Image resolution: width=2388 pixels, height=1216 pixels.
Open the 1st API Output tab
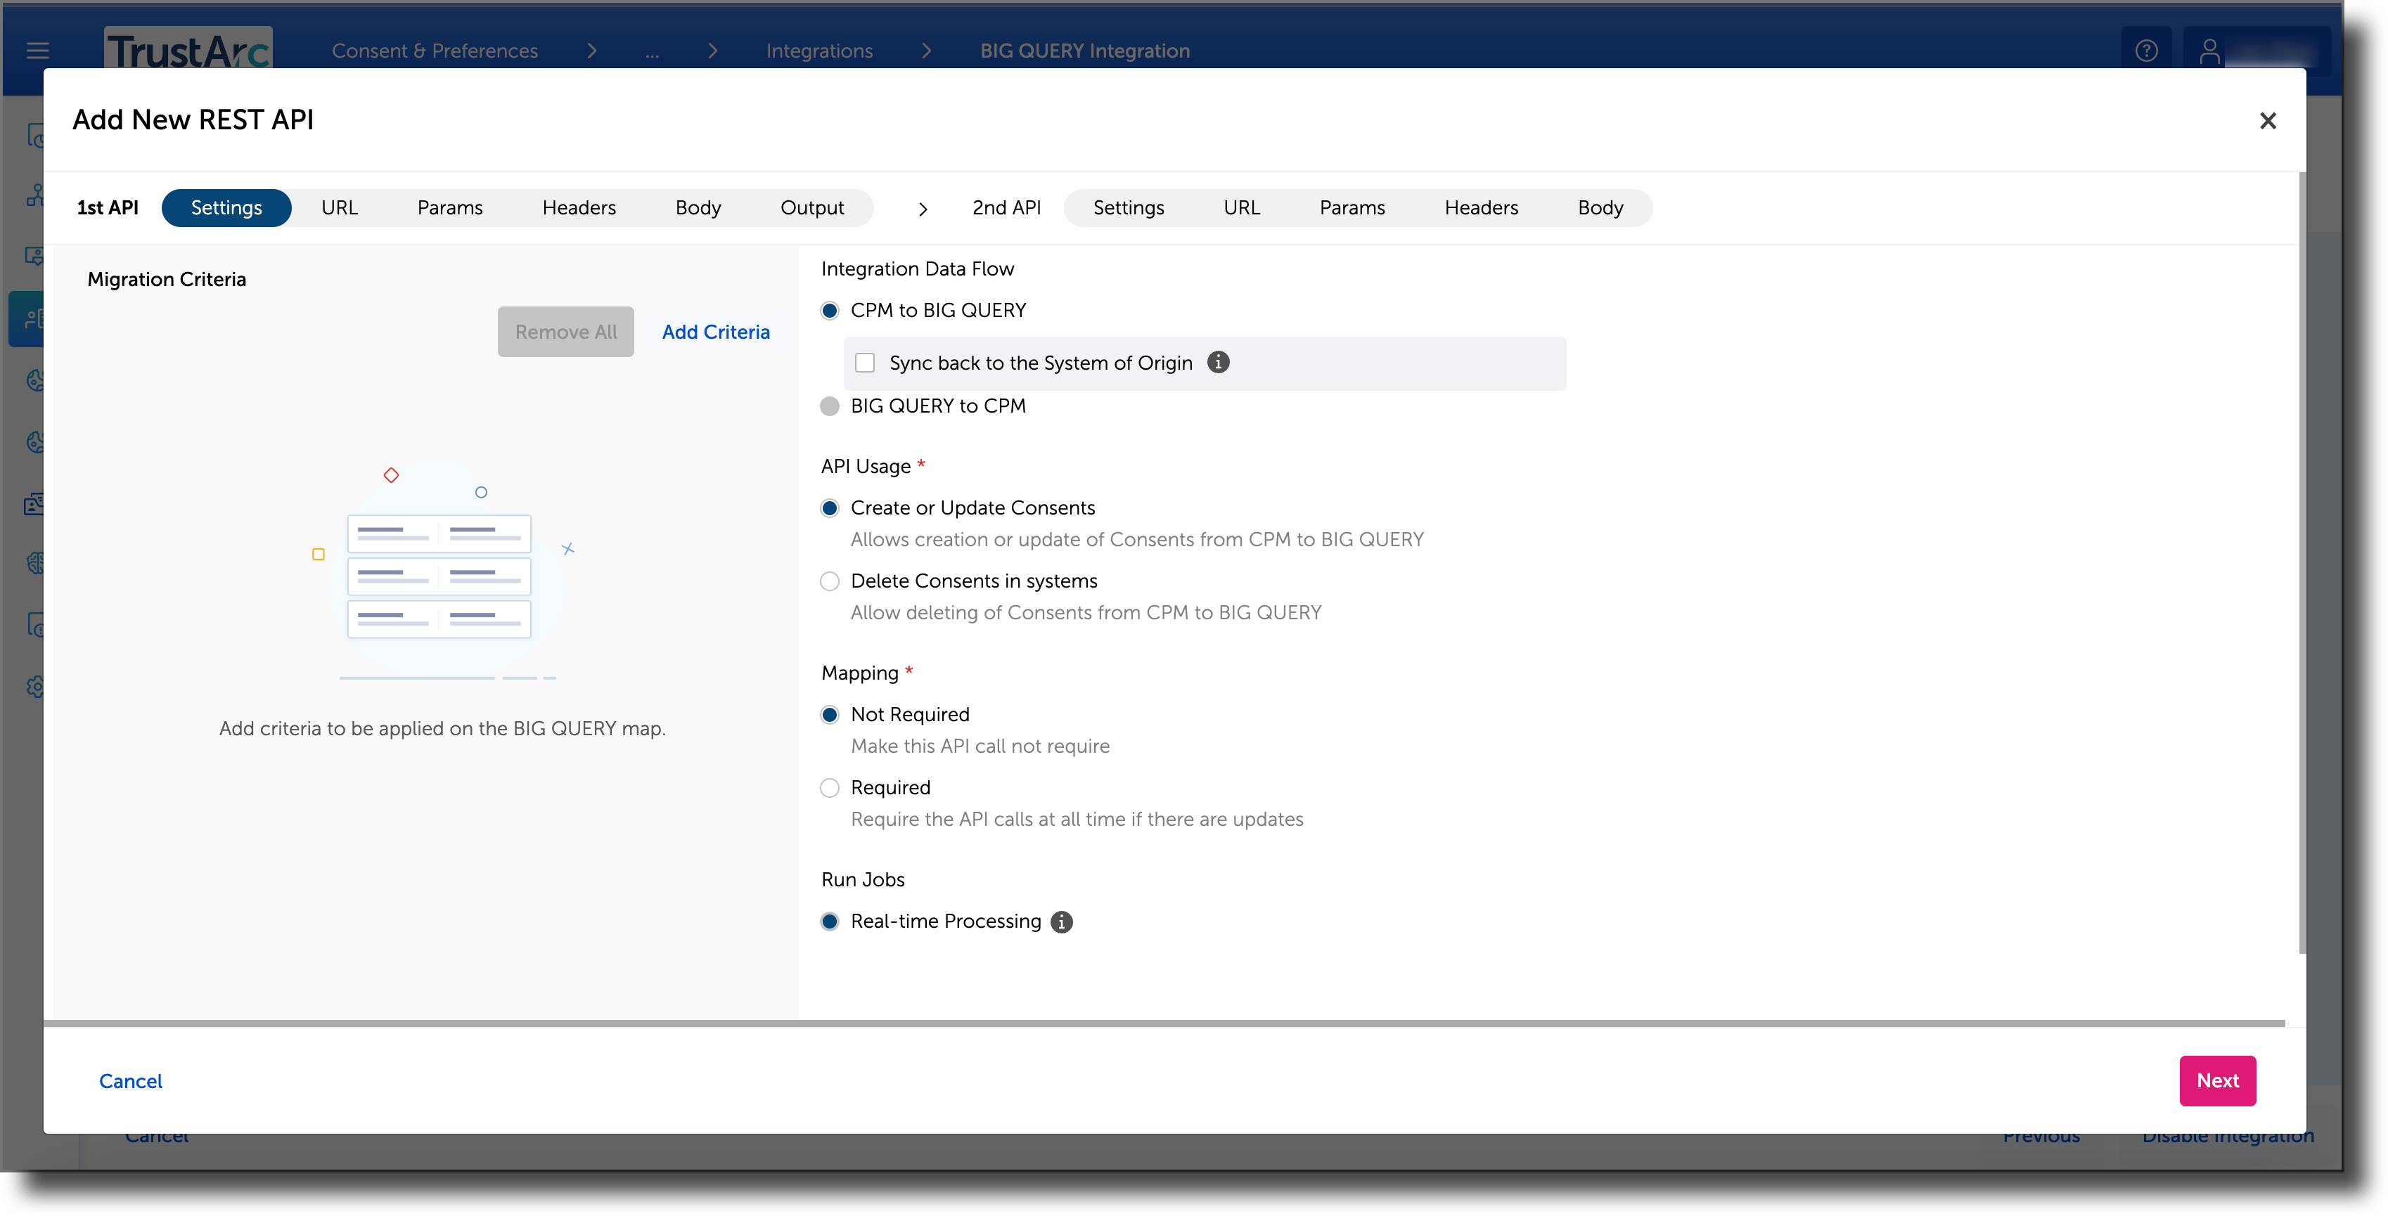click(x=811, y=207)
